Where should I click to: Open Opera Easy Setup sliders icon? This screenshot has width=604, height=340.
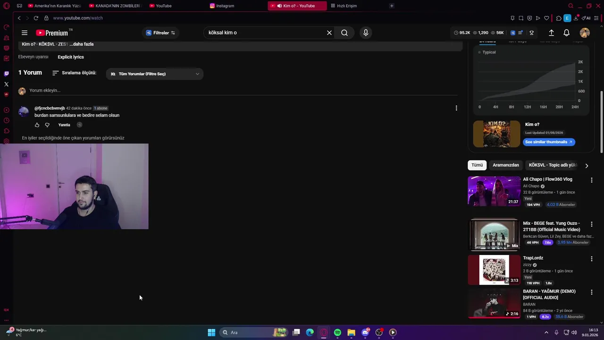597,18
